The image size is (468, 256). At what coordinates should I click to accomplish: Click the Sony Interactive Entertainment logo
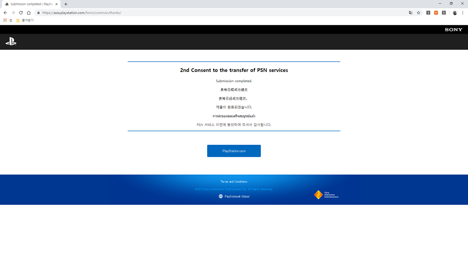[x=326, y=195]
